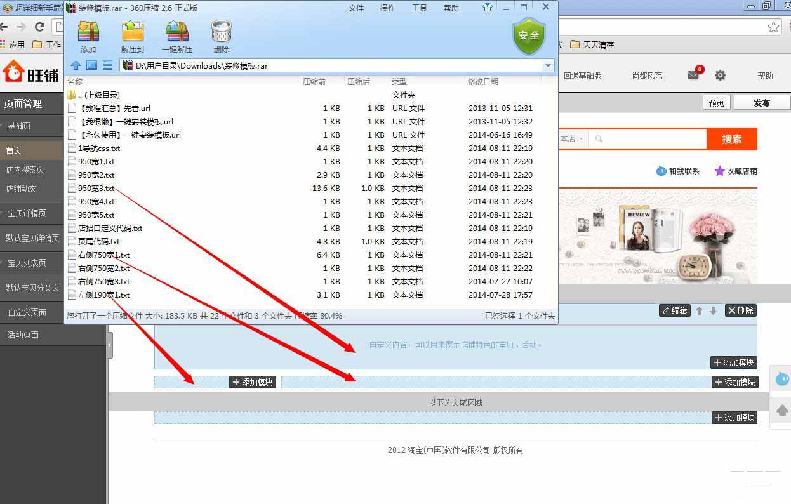The height and width of the screenshot is (504, 791).
Task: Open the 文件 menu
Action: click(x=356, y=8)
